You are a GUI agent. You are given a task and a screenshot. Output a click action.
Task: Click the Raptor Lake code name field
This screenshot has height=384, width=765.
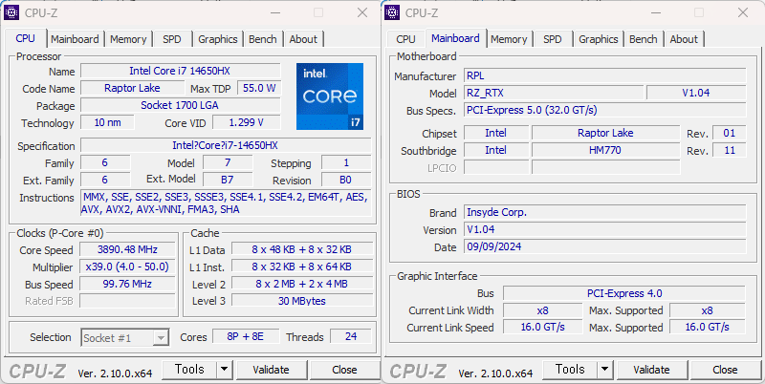tap(132, 88)
